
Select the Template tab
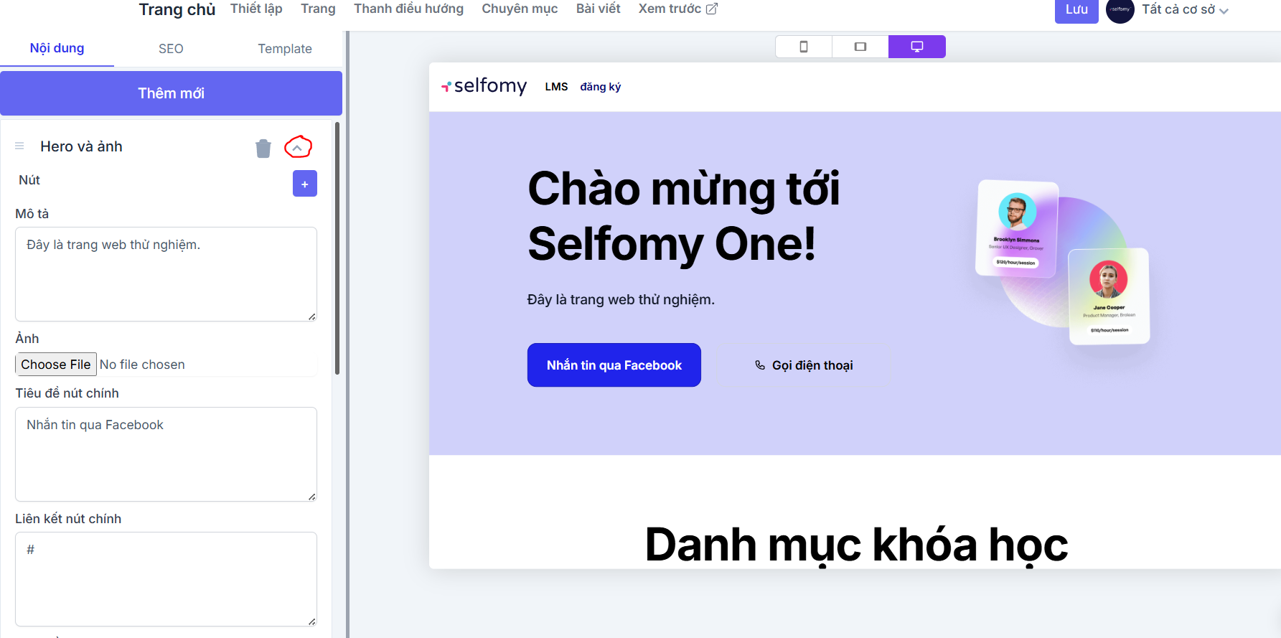pyautogui.click(x=285, y=48)
